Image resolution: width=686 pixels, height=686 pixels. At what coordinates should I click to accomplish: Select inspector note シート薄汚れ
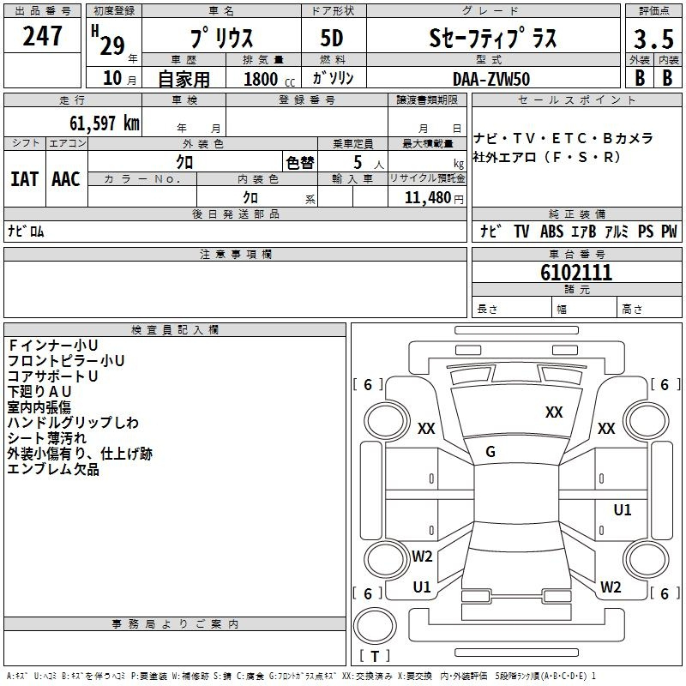point(47,438)
